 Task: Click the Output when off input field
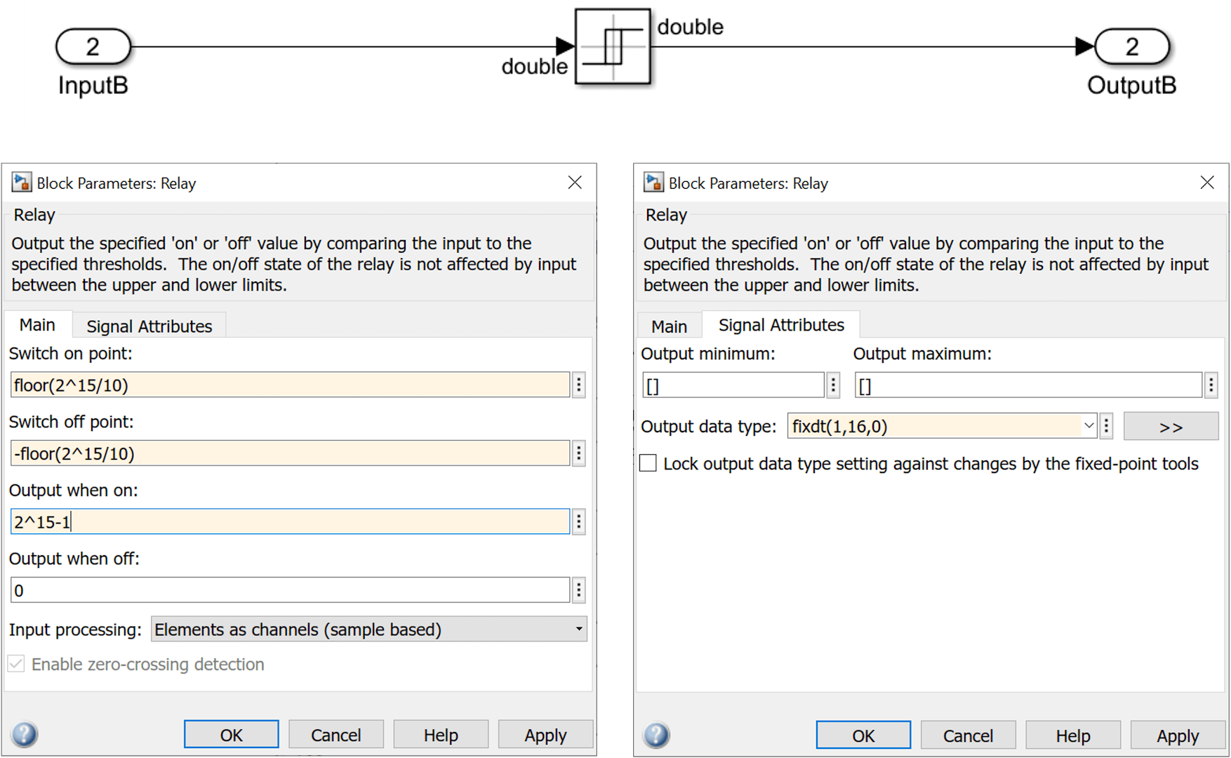pos(289,590)
